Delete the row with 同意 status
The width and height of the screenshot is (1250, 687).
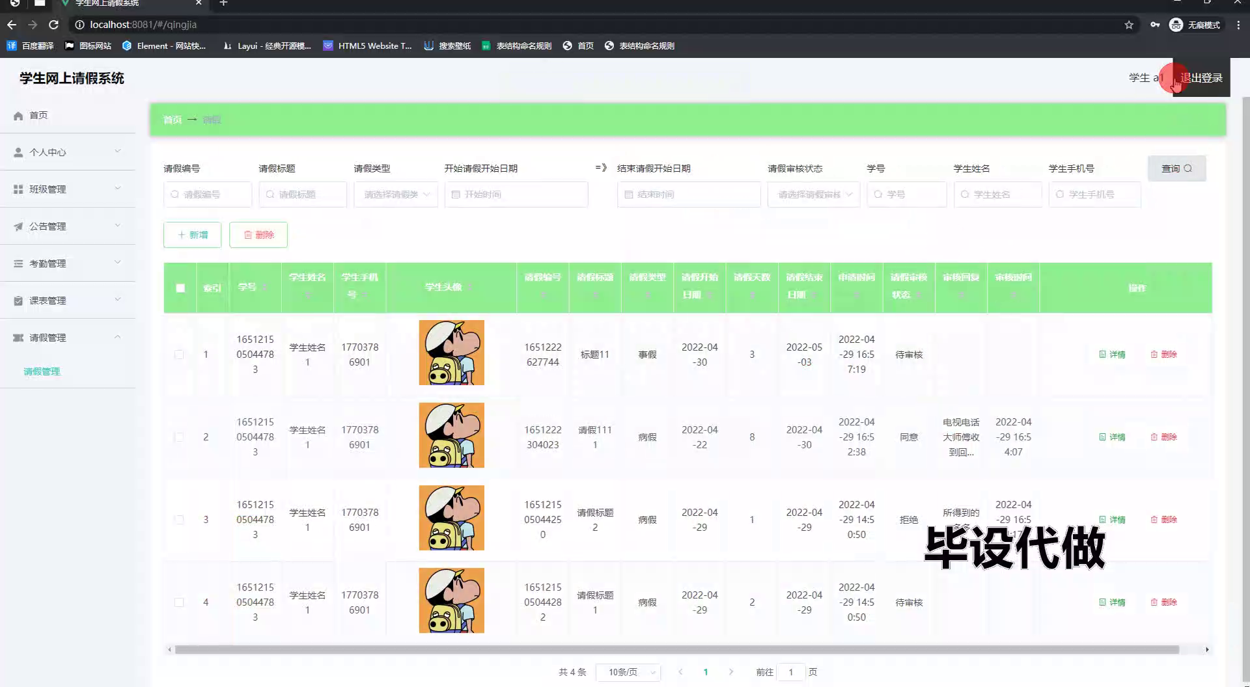(1163, 437)
